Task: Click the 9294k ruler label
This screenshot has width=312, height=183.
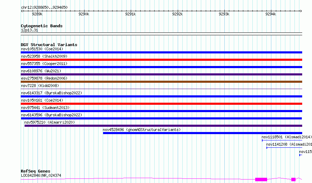Action: tap(271, 14)
